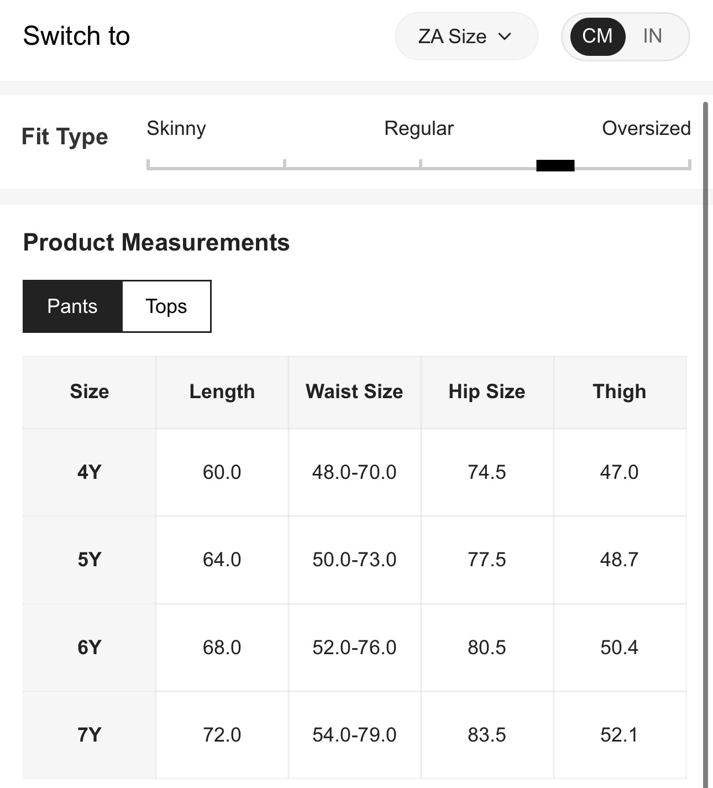
Task: Select the 6Y size row
Action: [x=90, y=647]
